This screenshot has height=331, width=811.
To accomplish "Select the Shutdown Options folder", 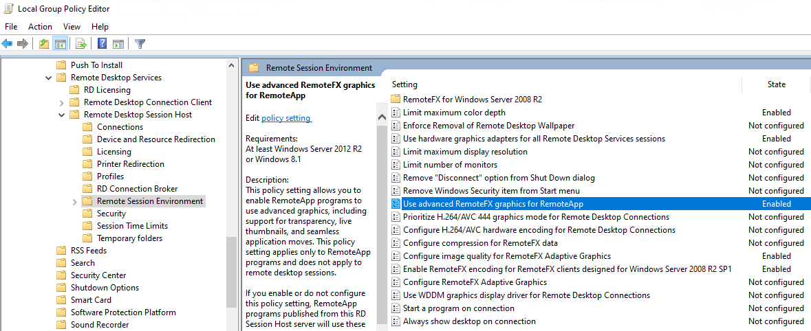I will (105, 288).
